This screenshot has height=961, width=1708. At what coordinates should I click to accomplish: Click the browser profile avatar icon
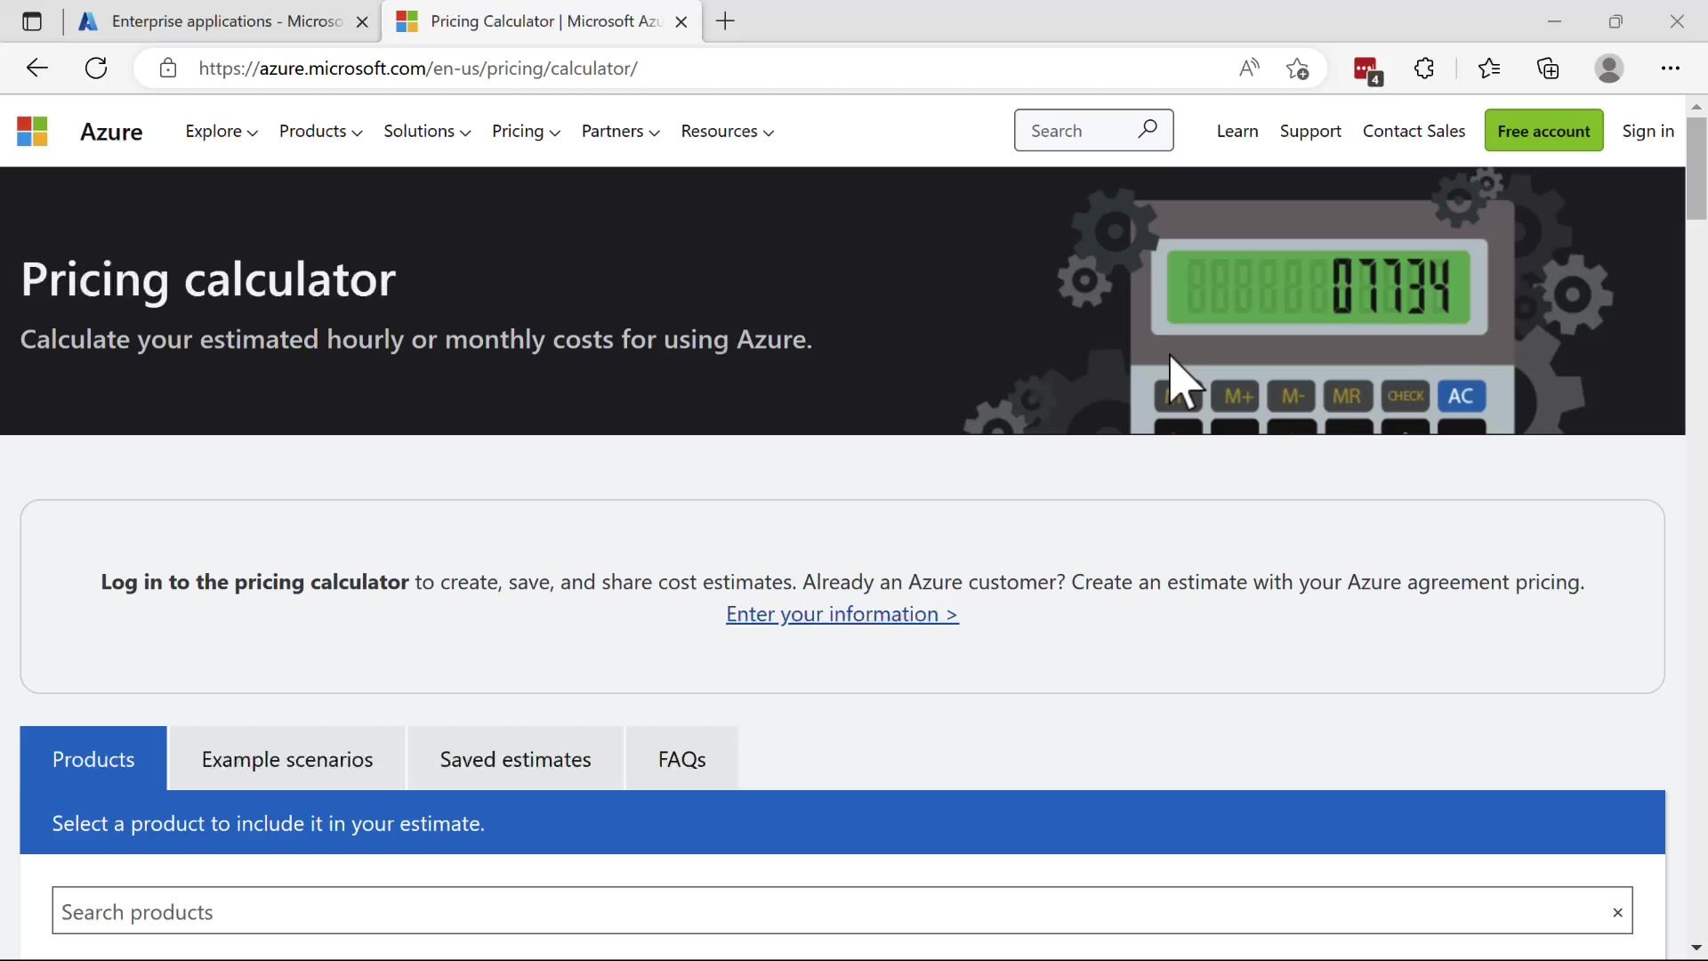[1608, 69]
